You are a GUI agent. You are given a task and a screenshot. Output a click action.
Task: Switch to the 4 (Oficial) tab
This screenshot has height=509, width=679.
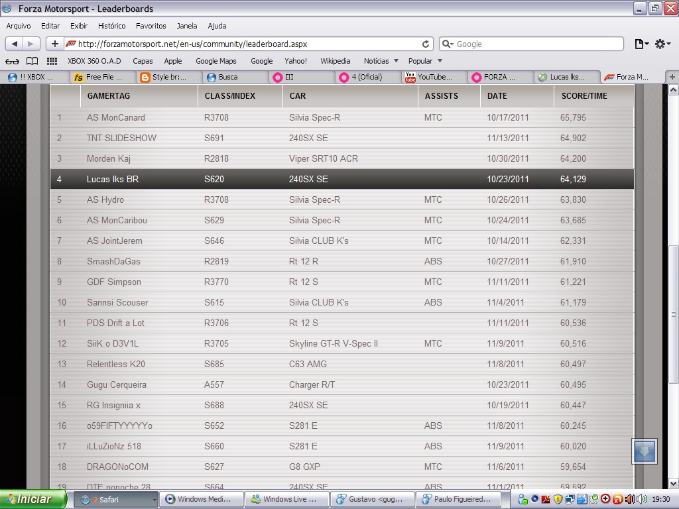click(368, 77)
